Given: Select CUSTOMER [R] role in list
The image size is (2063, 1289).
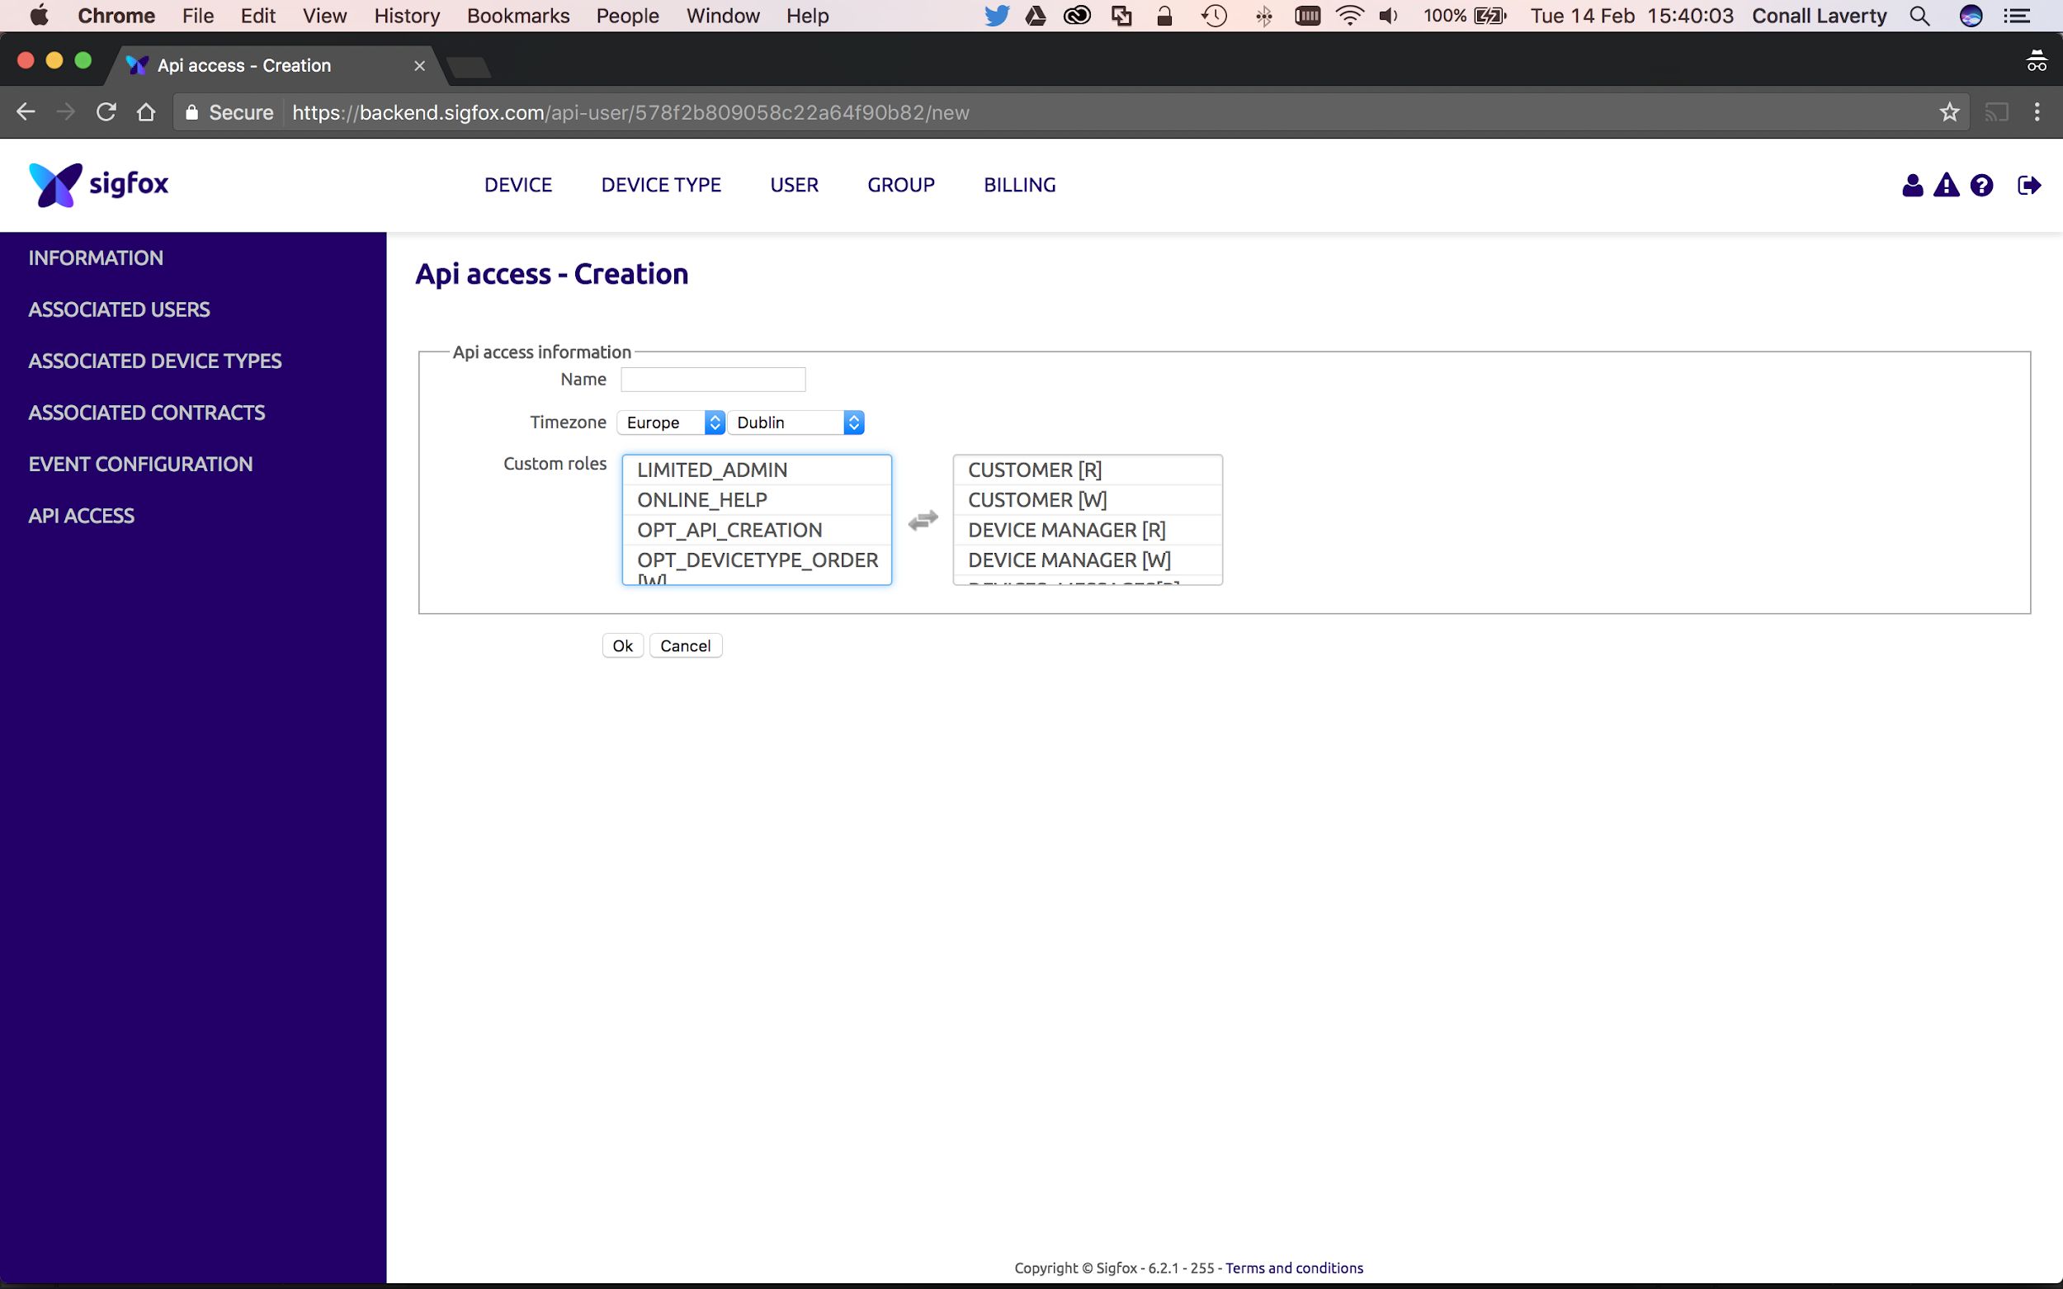Looking at the screenshot, I should pos(1088,470).
